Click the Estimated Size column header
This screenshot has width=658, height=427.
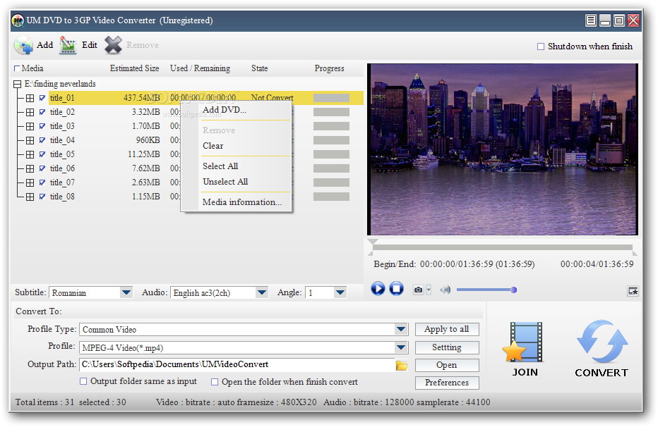tap(134, 68)
